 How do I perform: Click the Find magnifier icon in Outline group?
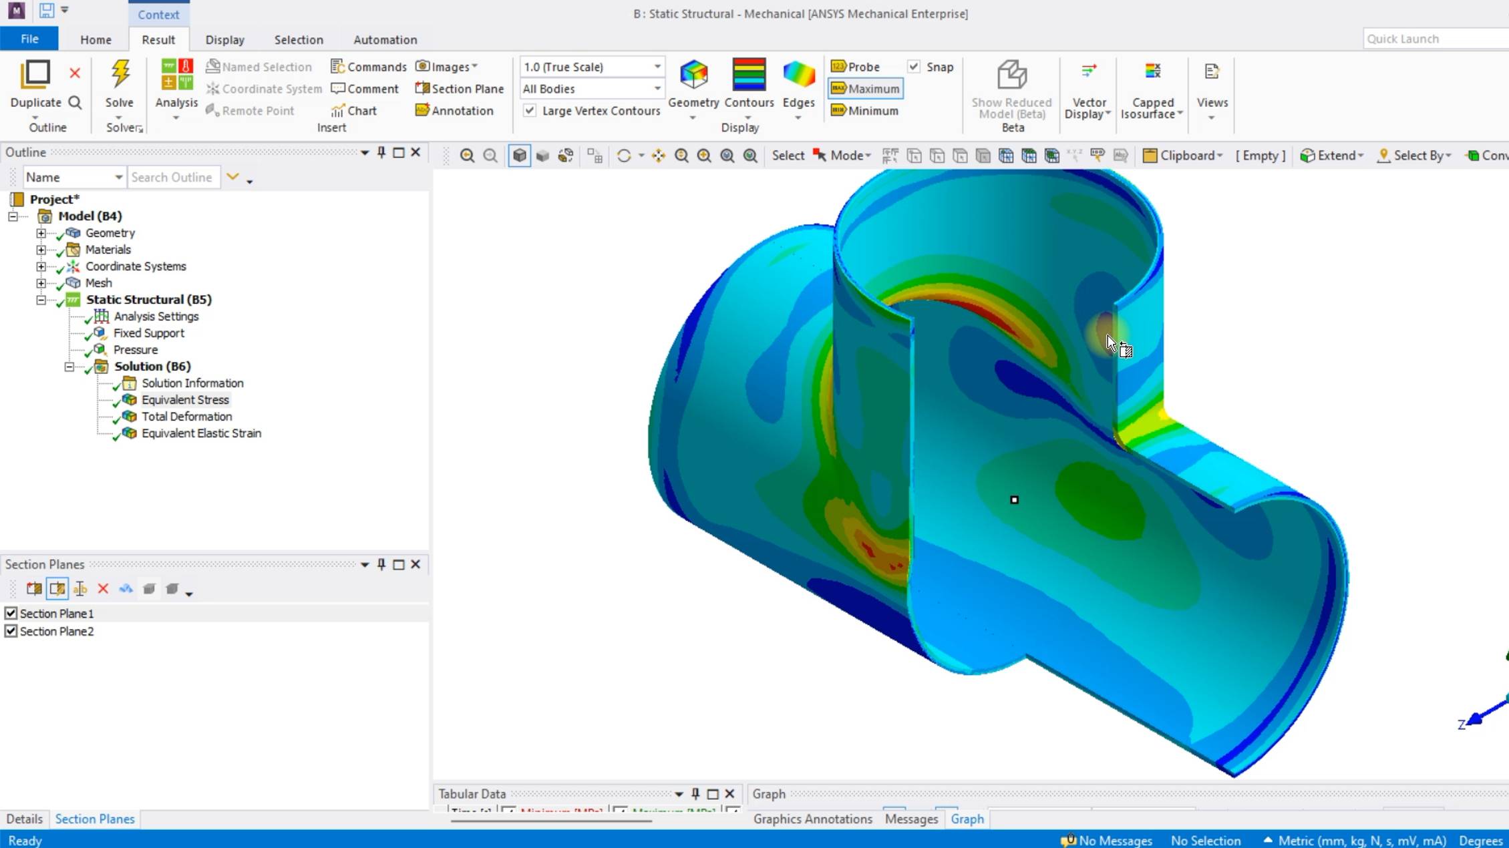point(75,102)
